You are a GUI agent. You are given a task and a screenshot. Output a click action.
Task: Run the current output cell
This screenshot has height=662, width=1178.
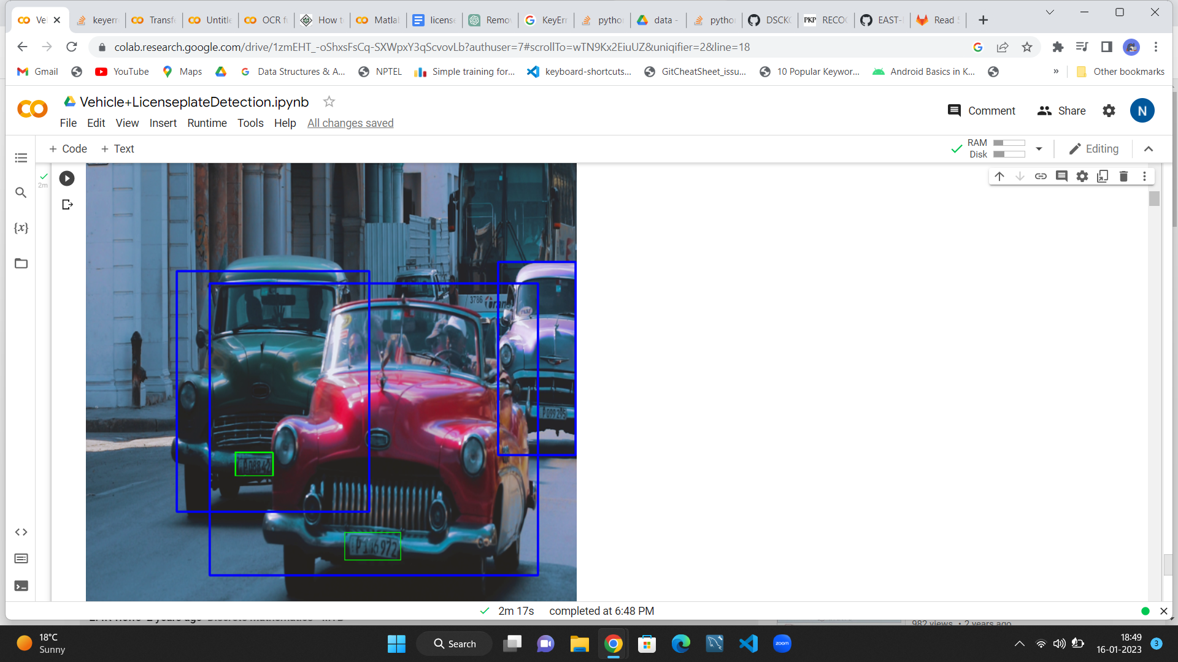tap(66, 178)
